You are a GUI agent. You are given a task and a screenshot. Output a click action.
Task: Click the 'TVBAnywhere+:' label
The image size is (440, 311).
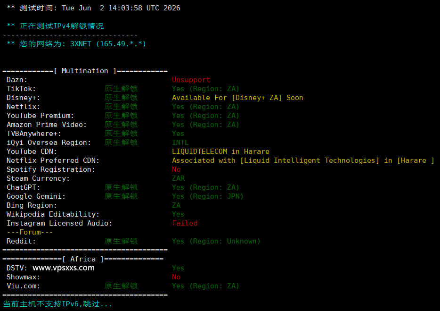pos(34,134)
